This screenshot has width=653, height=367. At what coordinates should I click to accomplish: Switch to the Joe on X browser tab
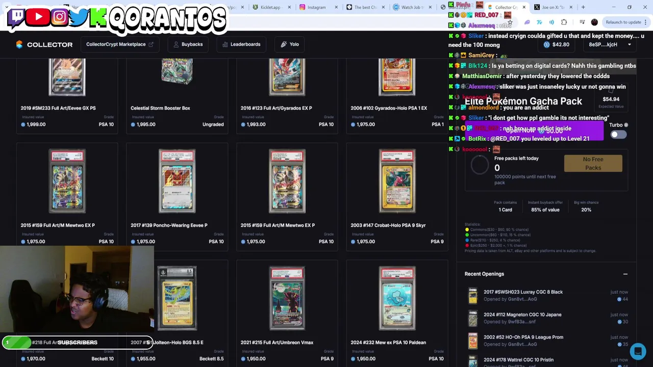(x=552, y=7)
